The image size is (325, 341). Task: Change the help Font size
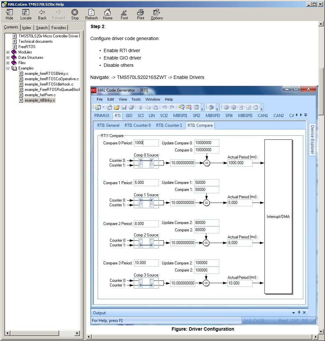coord(124,15)
